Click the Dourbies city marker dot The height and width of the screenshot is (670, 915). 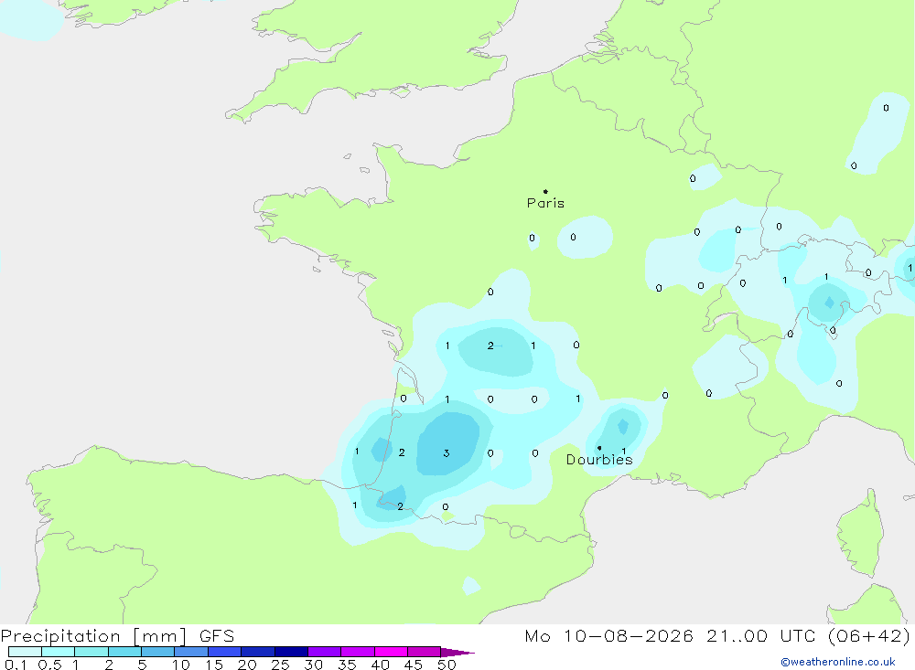coord(599,448)
